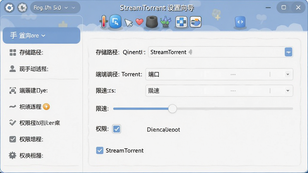Viewport: 308px width, 173px height.
Task: Click the blue filled part of 限速 slider
Action: (x=141, y=109)
